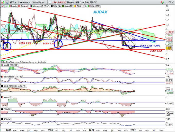
Task: Open the chart settings wrench icon
Action: 7,2
